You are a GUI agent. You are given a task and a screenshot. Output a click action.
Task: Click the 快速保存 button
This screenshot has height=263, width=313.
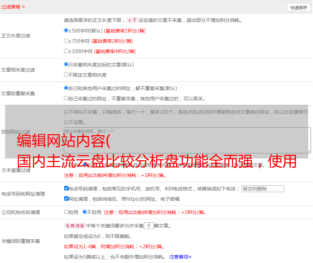click(x=298, y=8)
